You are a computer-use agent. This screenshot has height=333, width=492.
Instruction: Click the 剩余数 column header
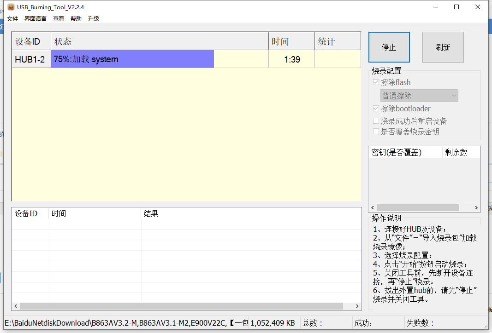tap(461, 152)
